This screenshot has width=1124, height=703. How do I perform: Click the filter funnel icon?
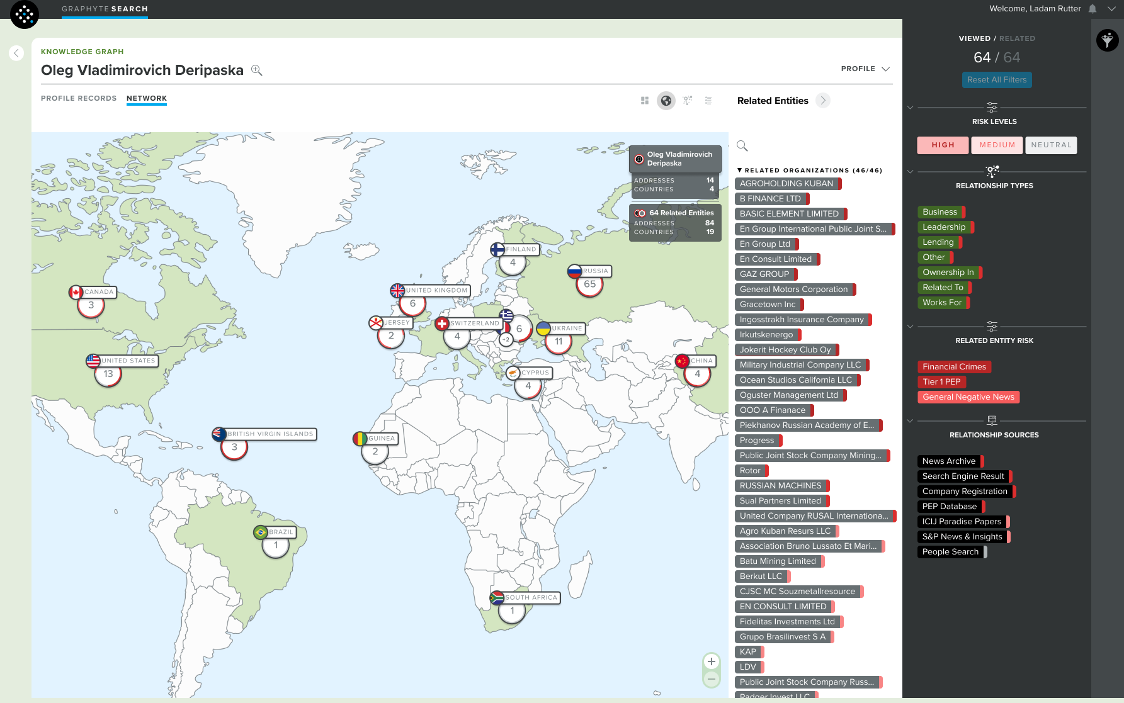coord(1108,40)
